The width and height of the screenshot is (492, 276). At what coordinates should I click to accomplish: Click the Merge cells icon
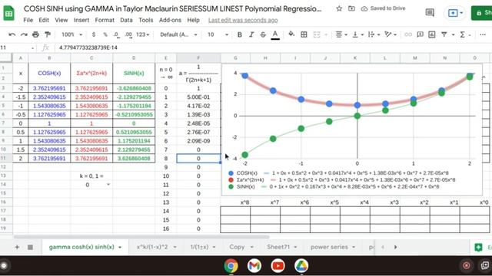pyautogui.click(x=317, y=34)
